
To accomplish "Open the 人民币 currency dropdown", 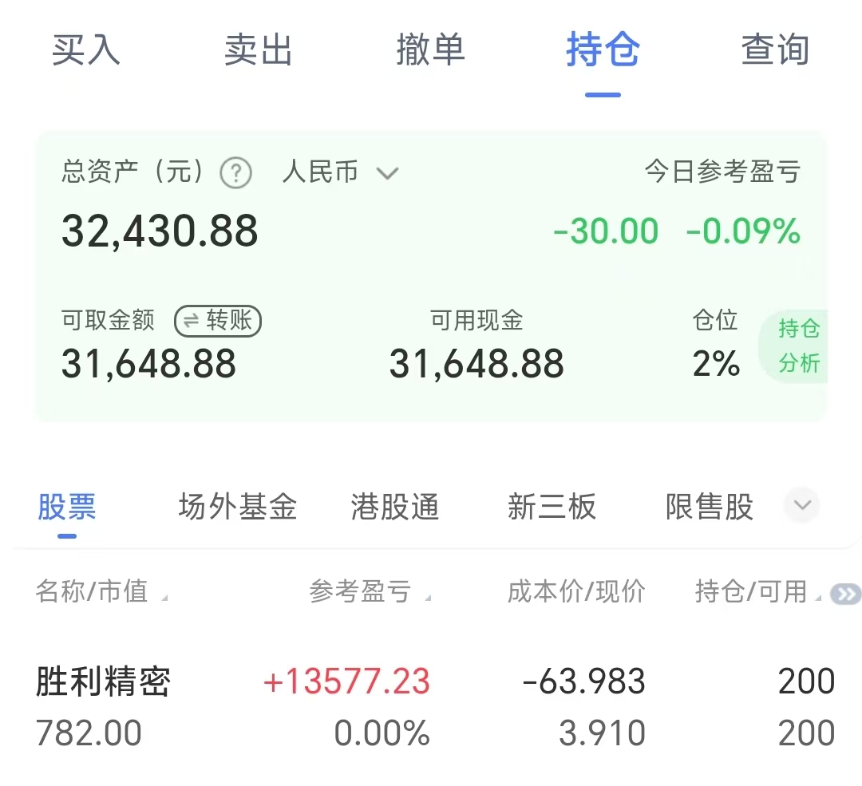I will point(340,172).
